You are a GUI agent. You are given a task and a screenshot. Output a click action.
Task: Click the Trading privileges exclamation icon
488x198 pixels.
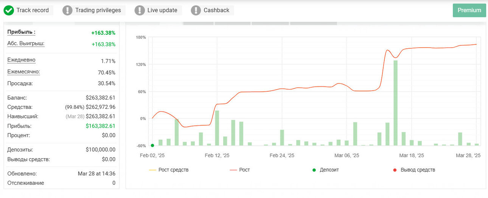[67, 11]
